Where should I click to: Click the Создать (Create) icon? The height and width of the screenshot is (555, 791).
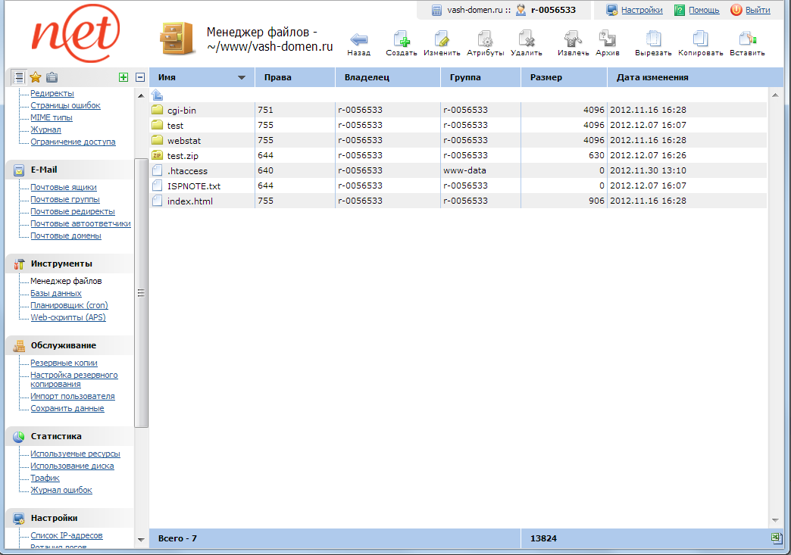pyautogui.click(x=402, y=40)
